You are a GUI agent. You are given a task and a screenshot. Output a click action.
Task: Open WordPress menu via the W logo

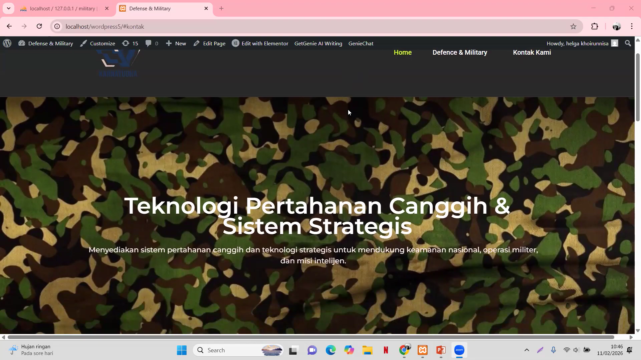coord(7,43)
